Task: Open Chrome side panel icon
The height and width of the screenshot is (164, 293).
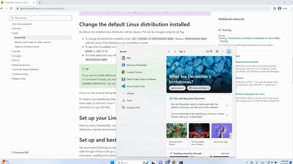Action: tap(274, 8)
